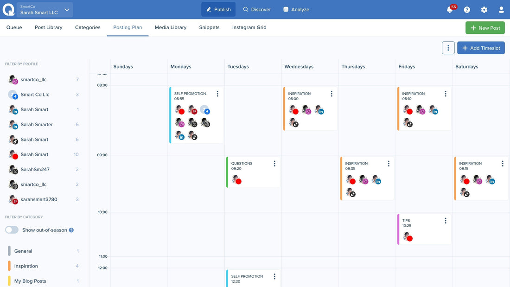Click the Add Timeslot button
510x287 pixels.
[481, 48]
